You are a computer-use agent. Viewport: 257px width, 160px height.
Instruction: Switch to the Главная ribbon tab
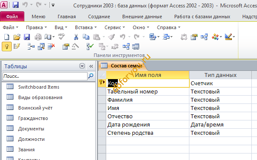tap(67, 17)
